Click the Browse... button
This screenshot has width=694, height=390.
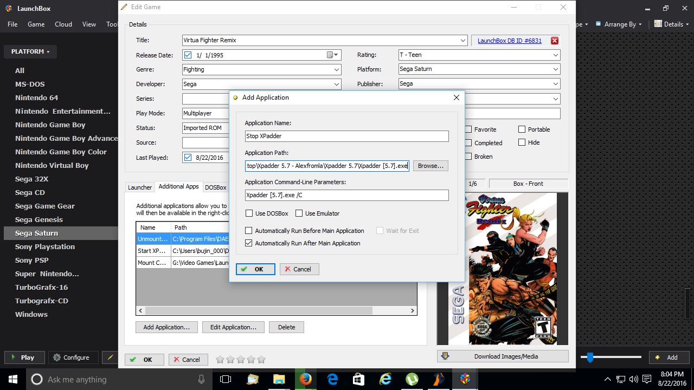tap(430, 166)
